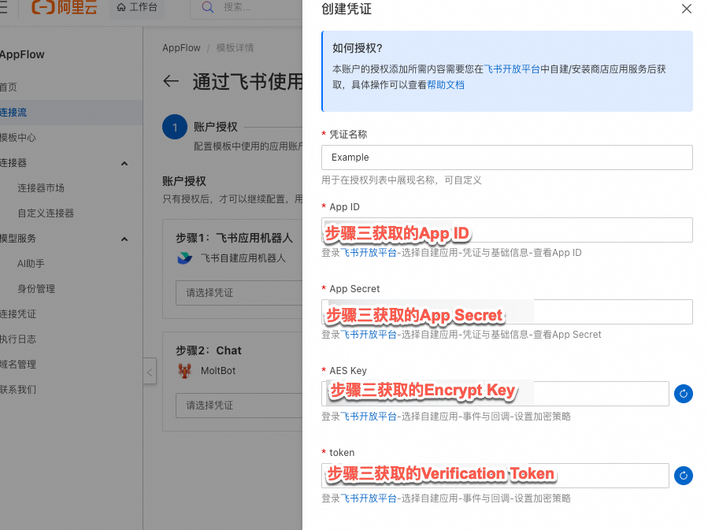Collapse the 模型服务 sidebar section
This screenshot has height=530, width=708.
pos(124,239)
